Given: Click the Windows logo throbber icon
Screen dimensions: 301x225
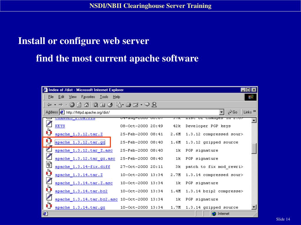Looking at the screenshot, I should 250,97.
